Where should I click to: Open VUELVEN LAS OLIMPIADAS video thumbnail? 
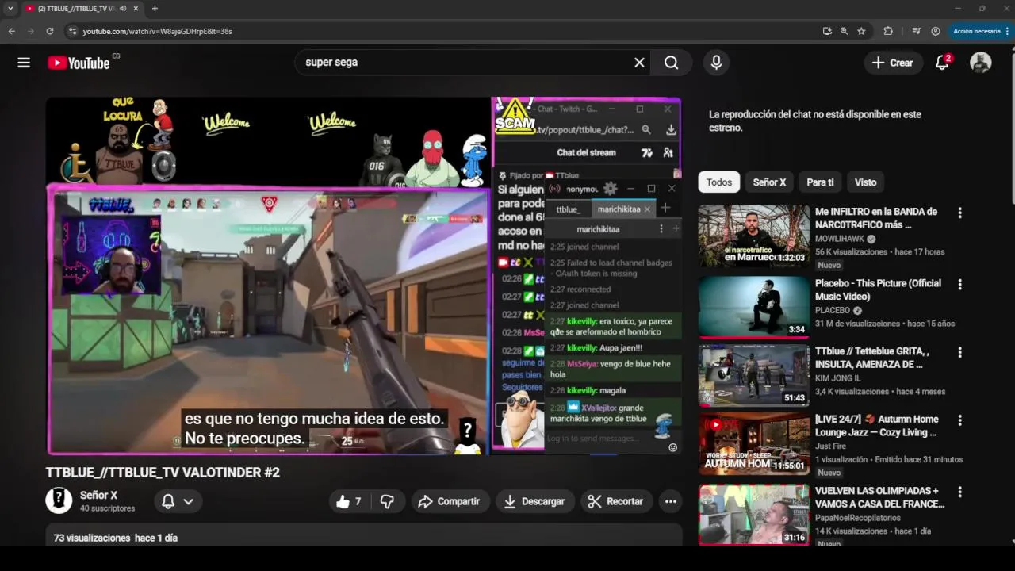tap(754, 515)
